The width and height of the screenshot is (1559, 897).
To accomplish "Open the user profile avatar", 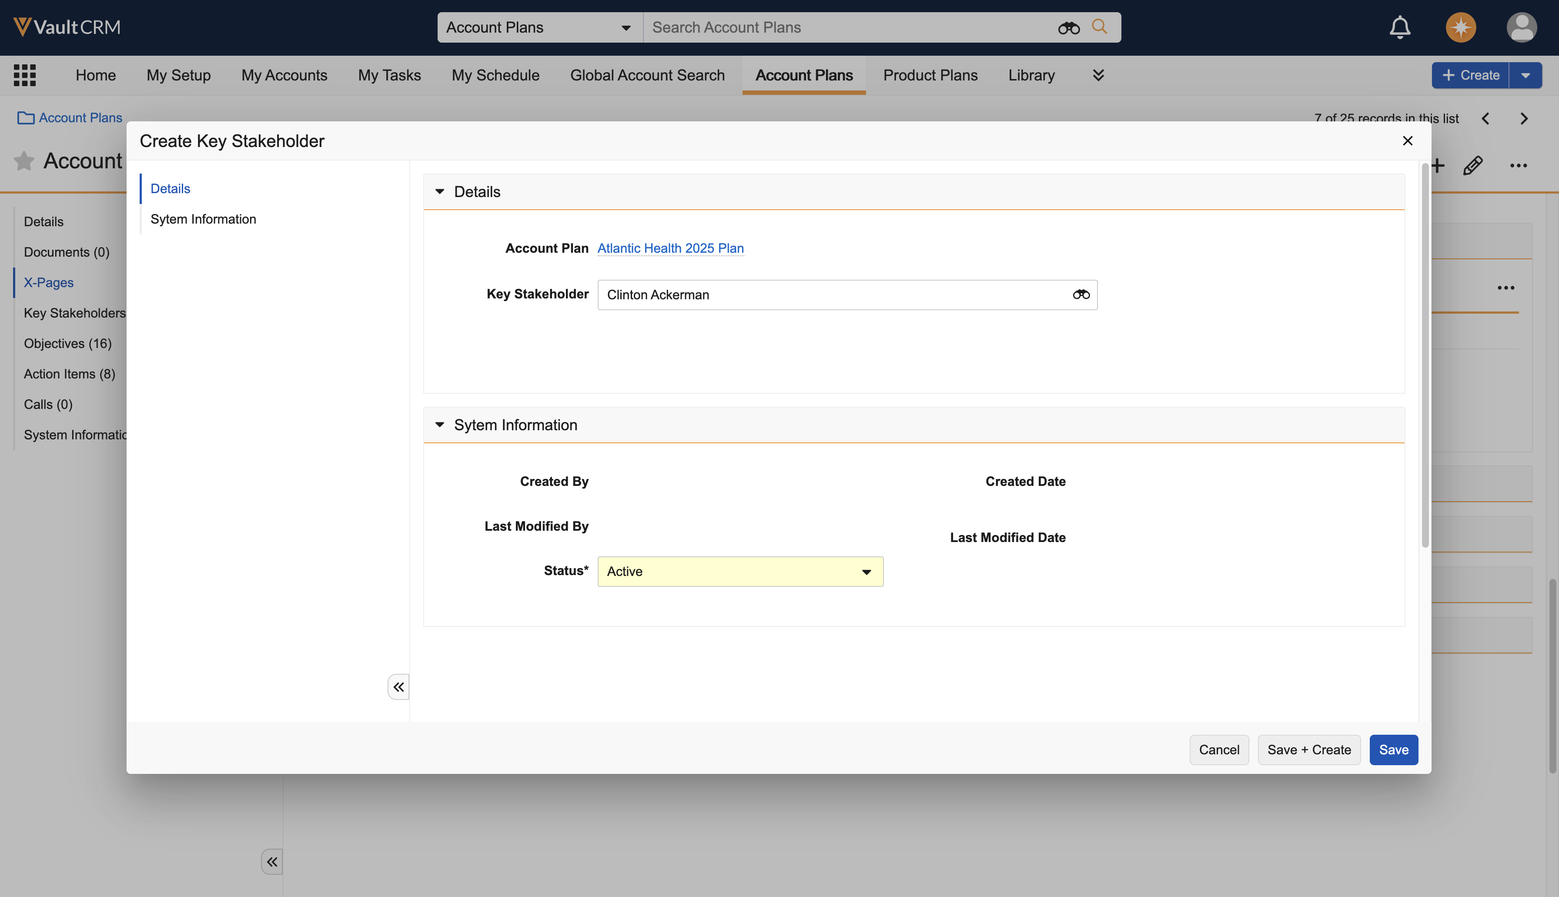I will (x=1522, y=27).
